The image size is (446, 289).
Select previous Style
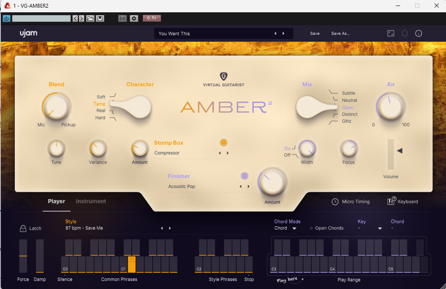click(x=162, y=228)
